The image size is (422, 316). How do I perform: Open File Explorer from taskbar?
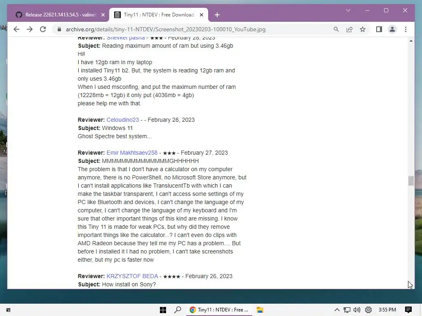[260, 310]
